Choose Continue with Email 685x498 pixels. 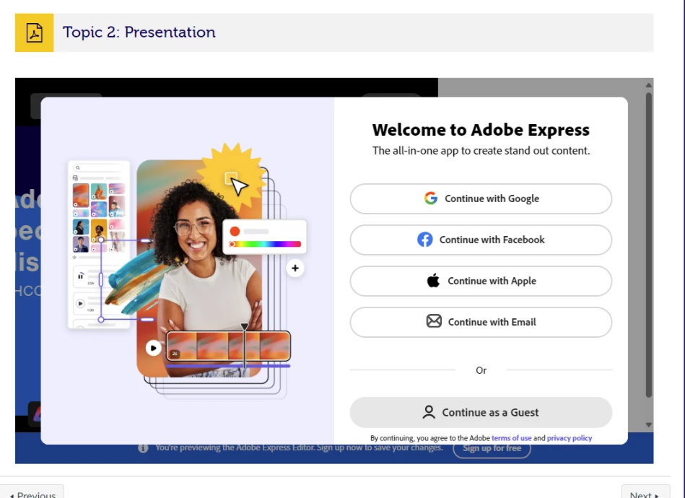481,322
